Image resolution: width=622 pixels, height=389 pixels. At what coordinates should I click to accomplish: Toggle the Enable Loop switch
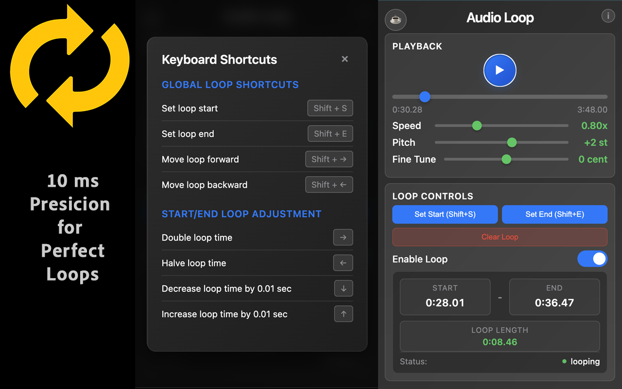[592, 259]
